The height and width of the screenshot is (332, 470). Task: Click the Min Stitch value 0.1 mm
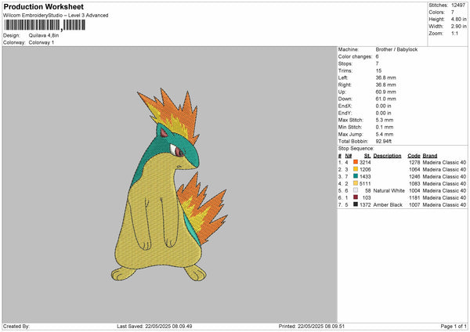point(385,128)
